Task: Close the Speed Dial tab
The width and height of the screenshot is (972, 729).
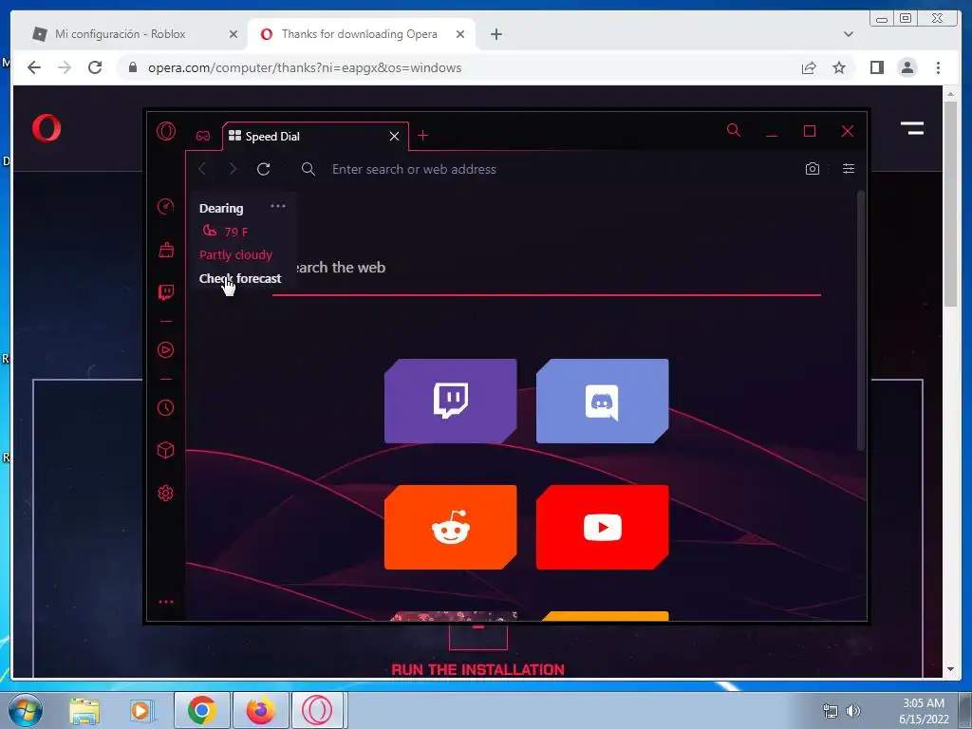Action: [x=394, y=137]
